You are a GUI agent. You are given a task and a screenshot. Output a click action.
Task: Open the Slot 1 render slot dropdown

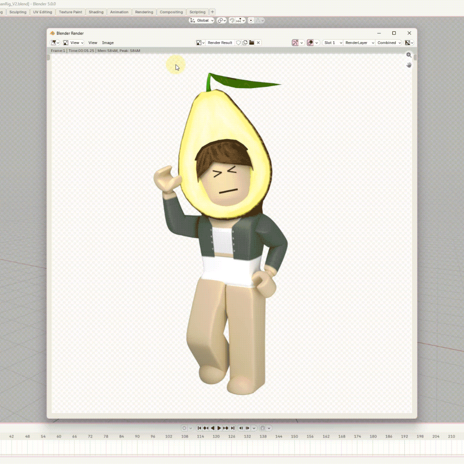point(333,43)
